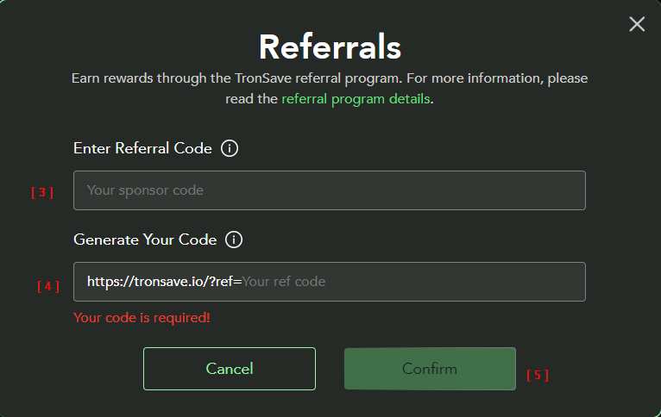Click the Your ref code placeholder
Viewport: 661px width, 417px height.
pyautogui.click(x=284, y=282)
